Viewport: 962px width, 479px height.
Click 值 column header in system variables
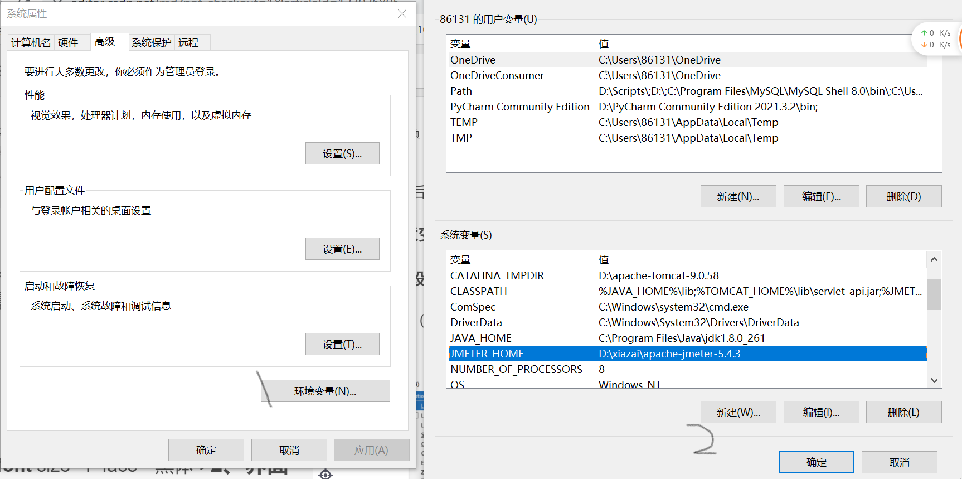point(761,259)
